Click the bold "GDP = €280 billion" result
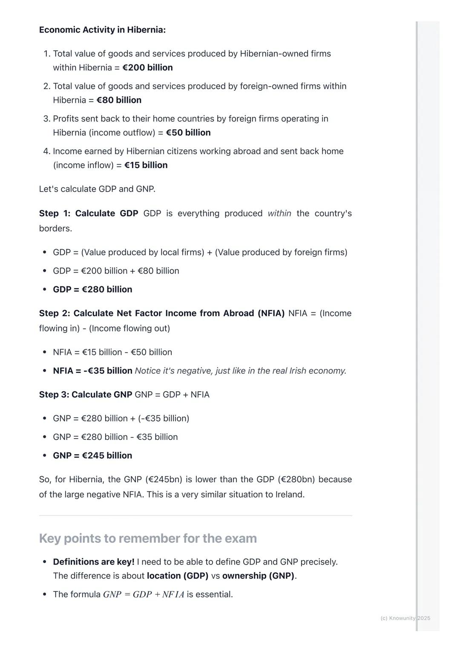The width and height of the screenshot is (460, 652). [92, 289]
